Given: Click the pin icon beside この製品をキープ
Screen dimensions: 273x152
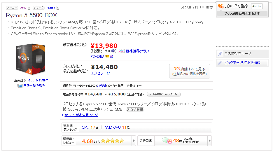Looking at the screenshot, I should click(x=220, y=54).
